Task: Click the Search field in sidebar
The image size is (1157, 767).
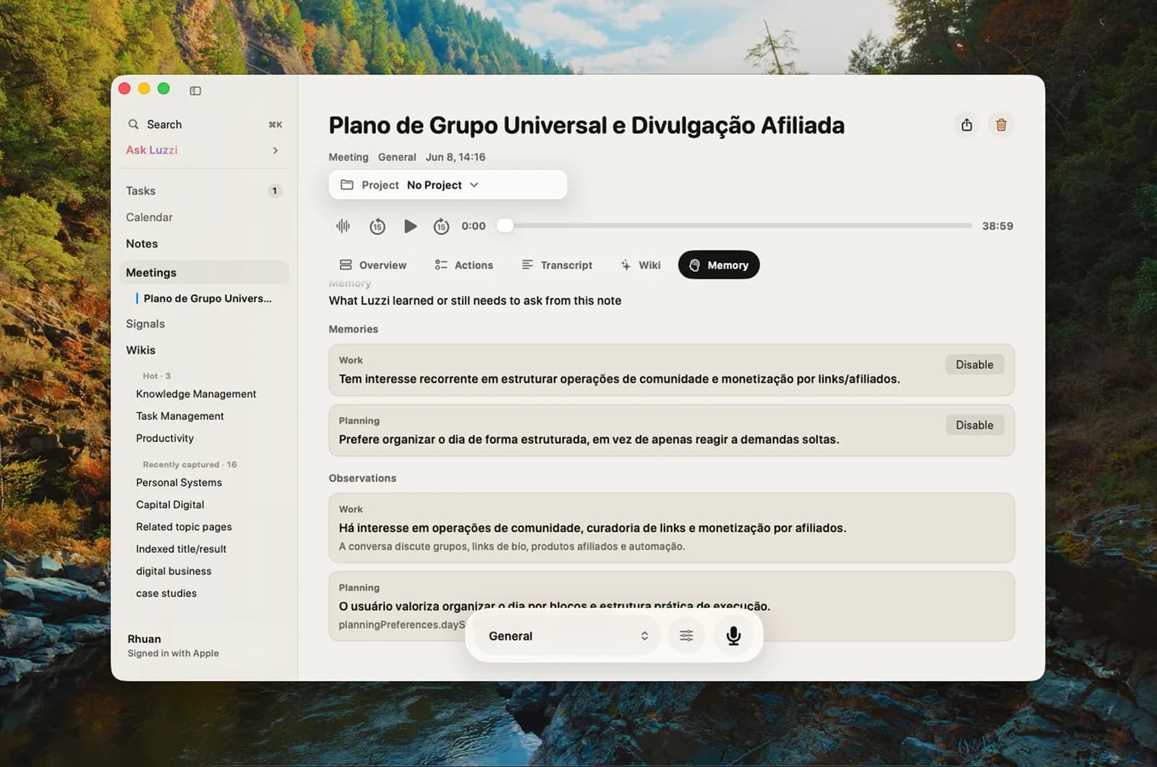Action: pyautogui.click(x=205, y=124)
